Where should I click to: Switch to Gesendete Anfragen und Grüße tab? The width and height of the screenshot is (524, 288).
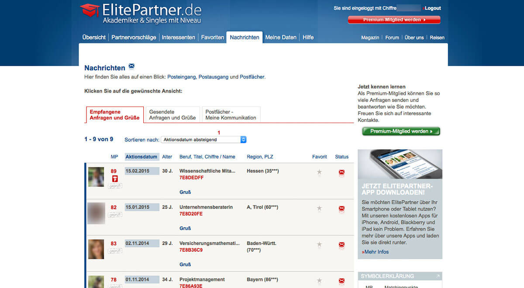172,115
